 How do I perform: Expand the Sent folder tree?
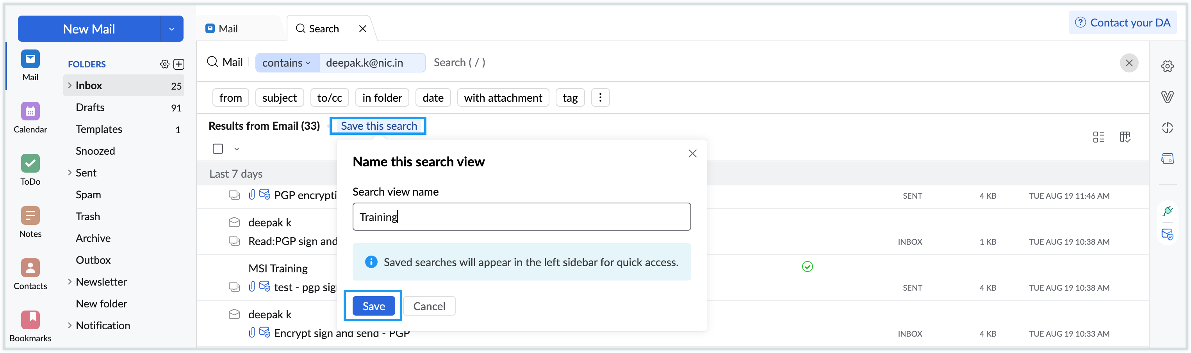pos(70,172)
